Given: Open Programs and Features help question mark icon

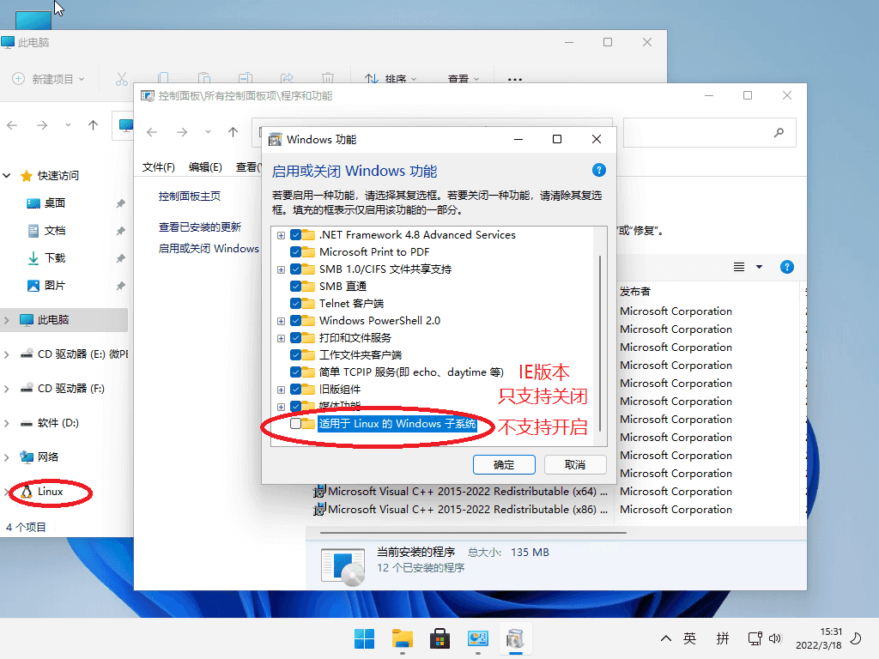Looking at the screenshot, I should point(787,267).
